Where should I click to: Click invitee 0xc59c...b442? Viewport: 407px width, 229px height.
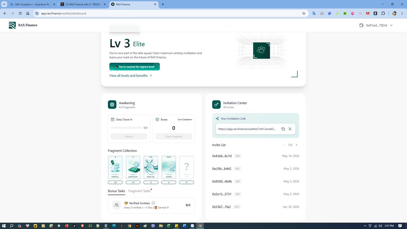coord(222,169)
